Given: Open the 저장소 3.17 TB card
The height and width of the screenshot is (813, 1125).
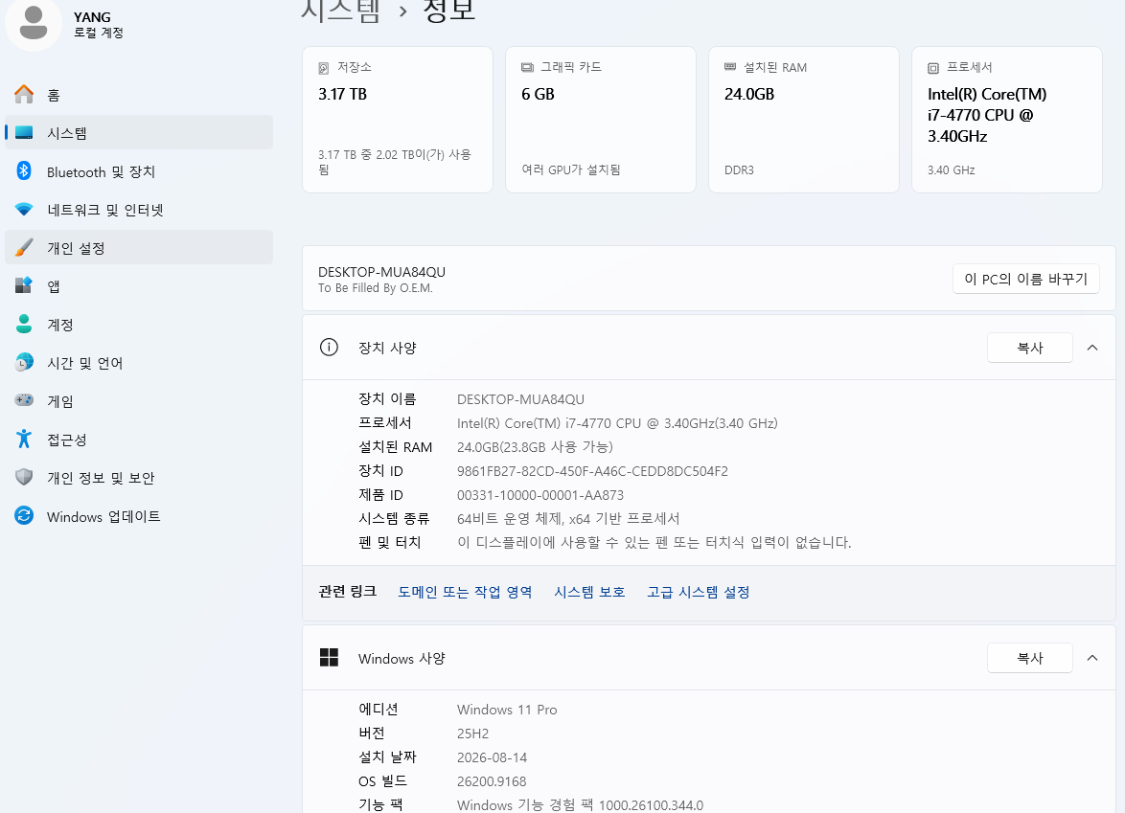Looking at the screenshot, I should pyautogui.click(x=398, y=120).
